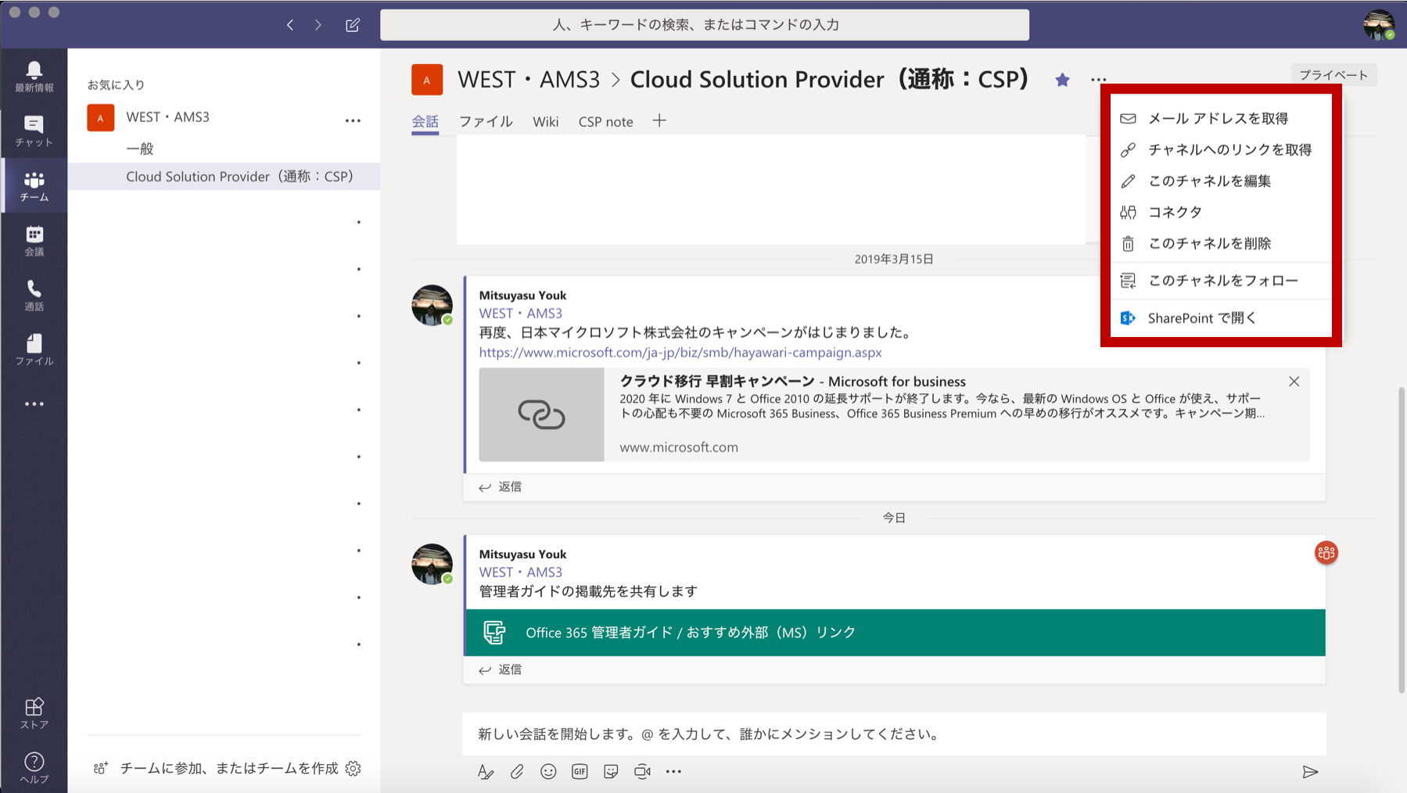The height and width of the screenshot is (793, 1407).
Task: Select メール アドレスを取得 menu item
Action: pos(1222,118)
